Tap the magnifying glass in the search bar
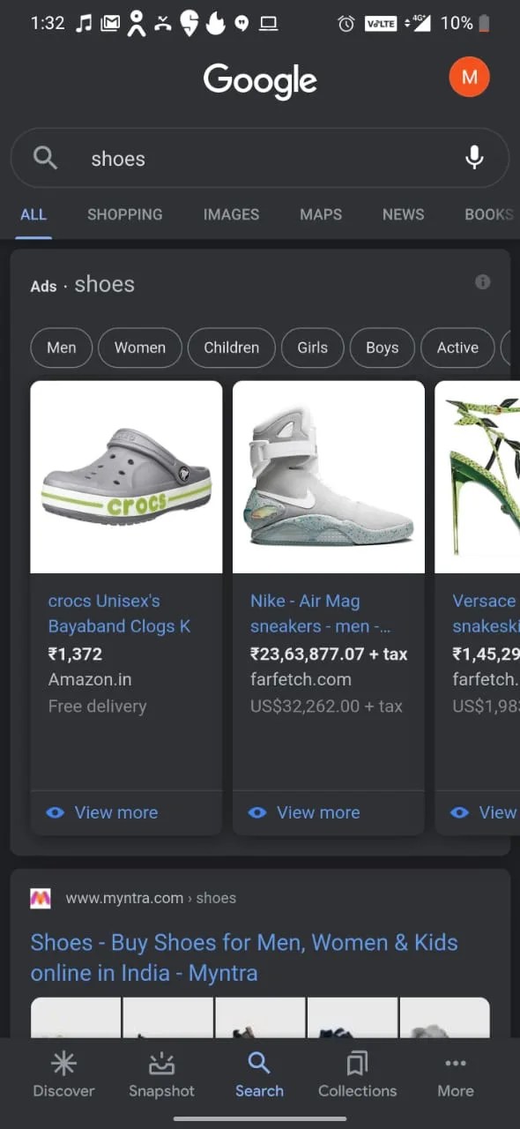Image resolution: width=520 pixels, height=1129 pixels. 45,157
